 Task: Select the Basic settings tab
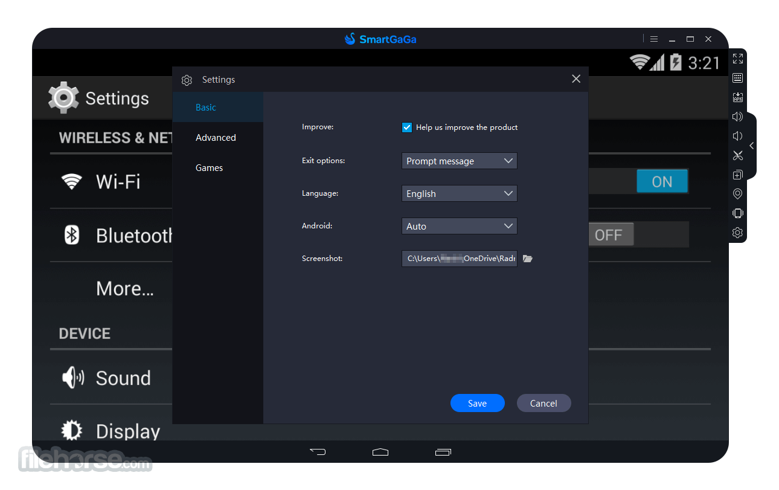(218, 107)
